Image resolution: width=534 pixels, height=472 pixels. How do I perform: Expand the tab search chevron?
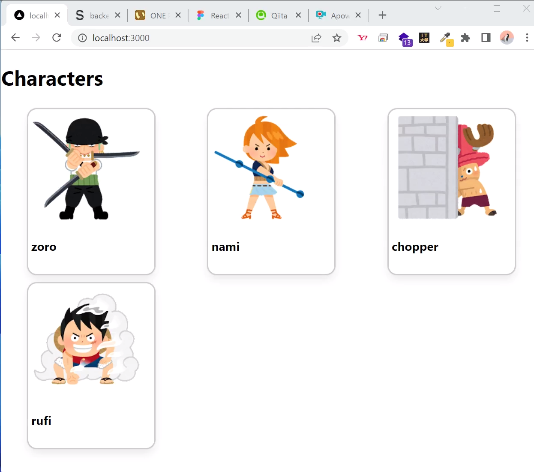point(438,8)
